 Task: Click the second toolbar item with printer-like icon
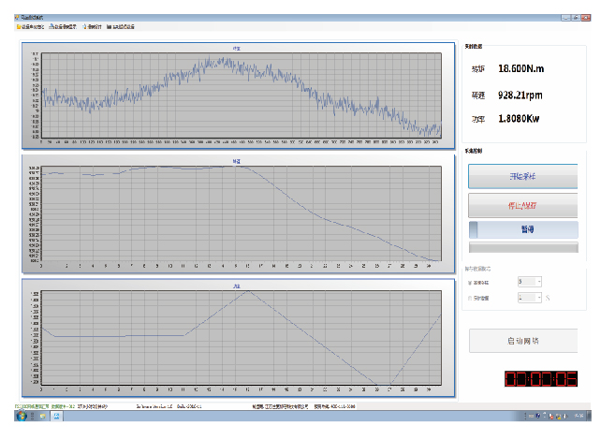point(63,27)
